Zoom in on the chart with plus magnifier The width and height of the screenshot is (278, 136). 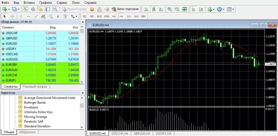point(170,9)
